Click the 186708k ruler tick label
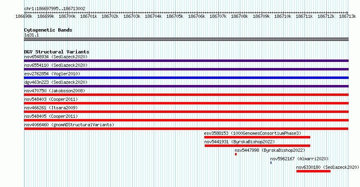Screen dimensions: 360x187 tap(239, 16)
